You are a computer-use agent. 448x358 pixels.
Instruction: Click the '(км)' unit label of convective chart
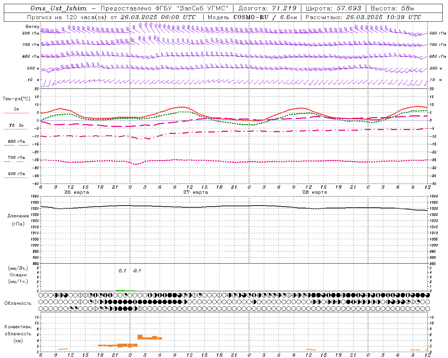(x=18, y=341)
